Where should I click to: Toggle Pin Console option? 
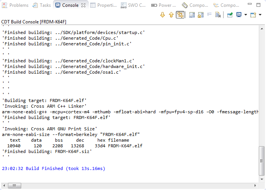pos(230,15)
